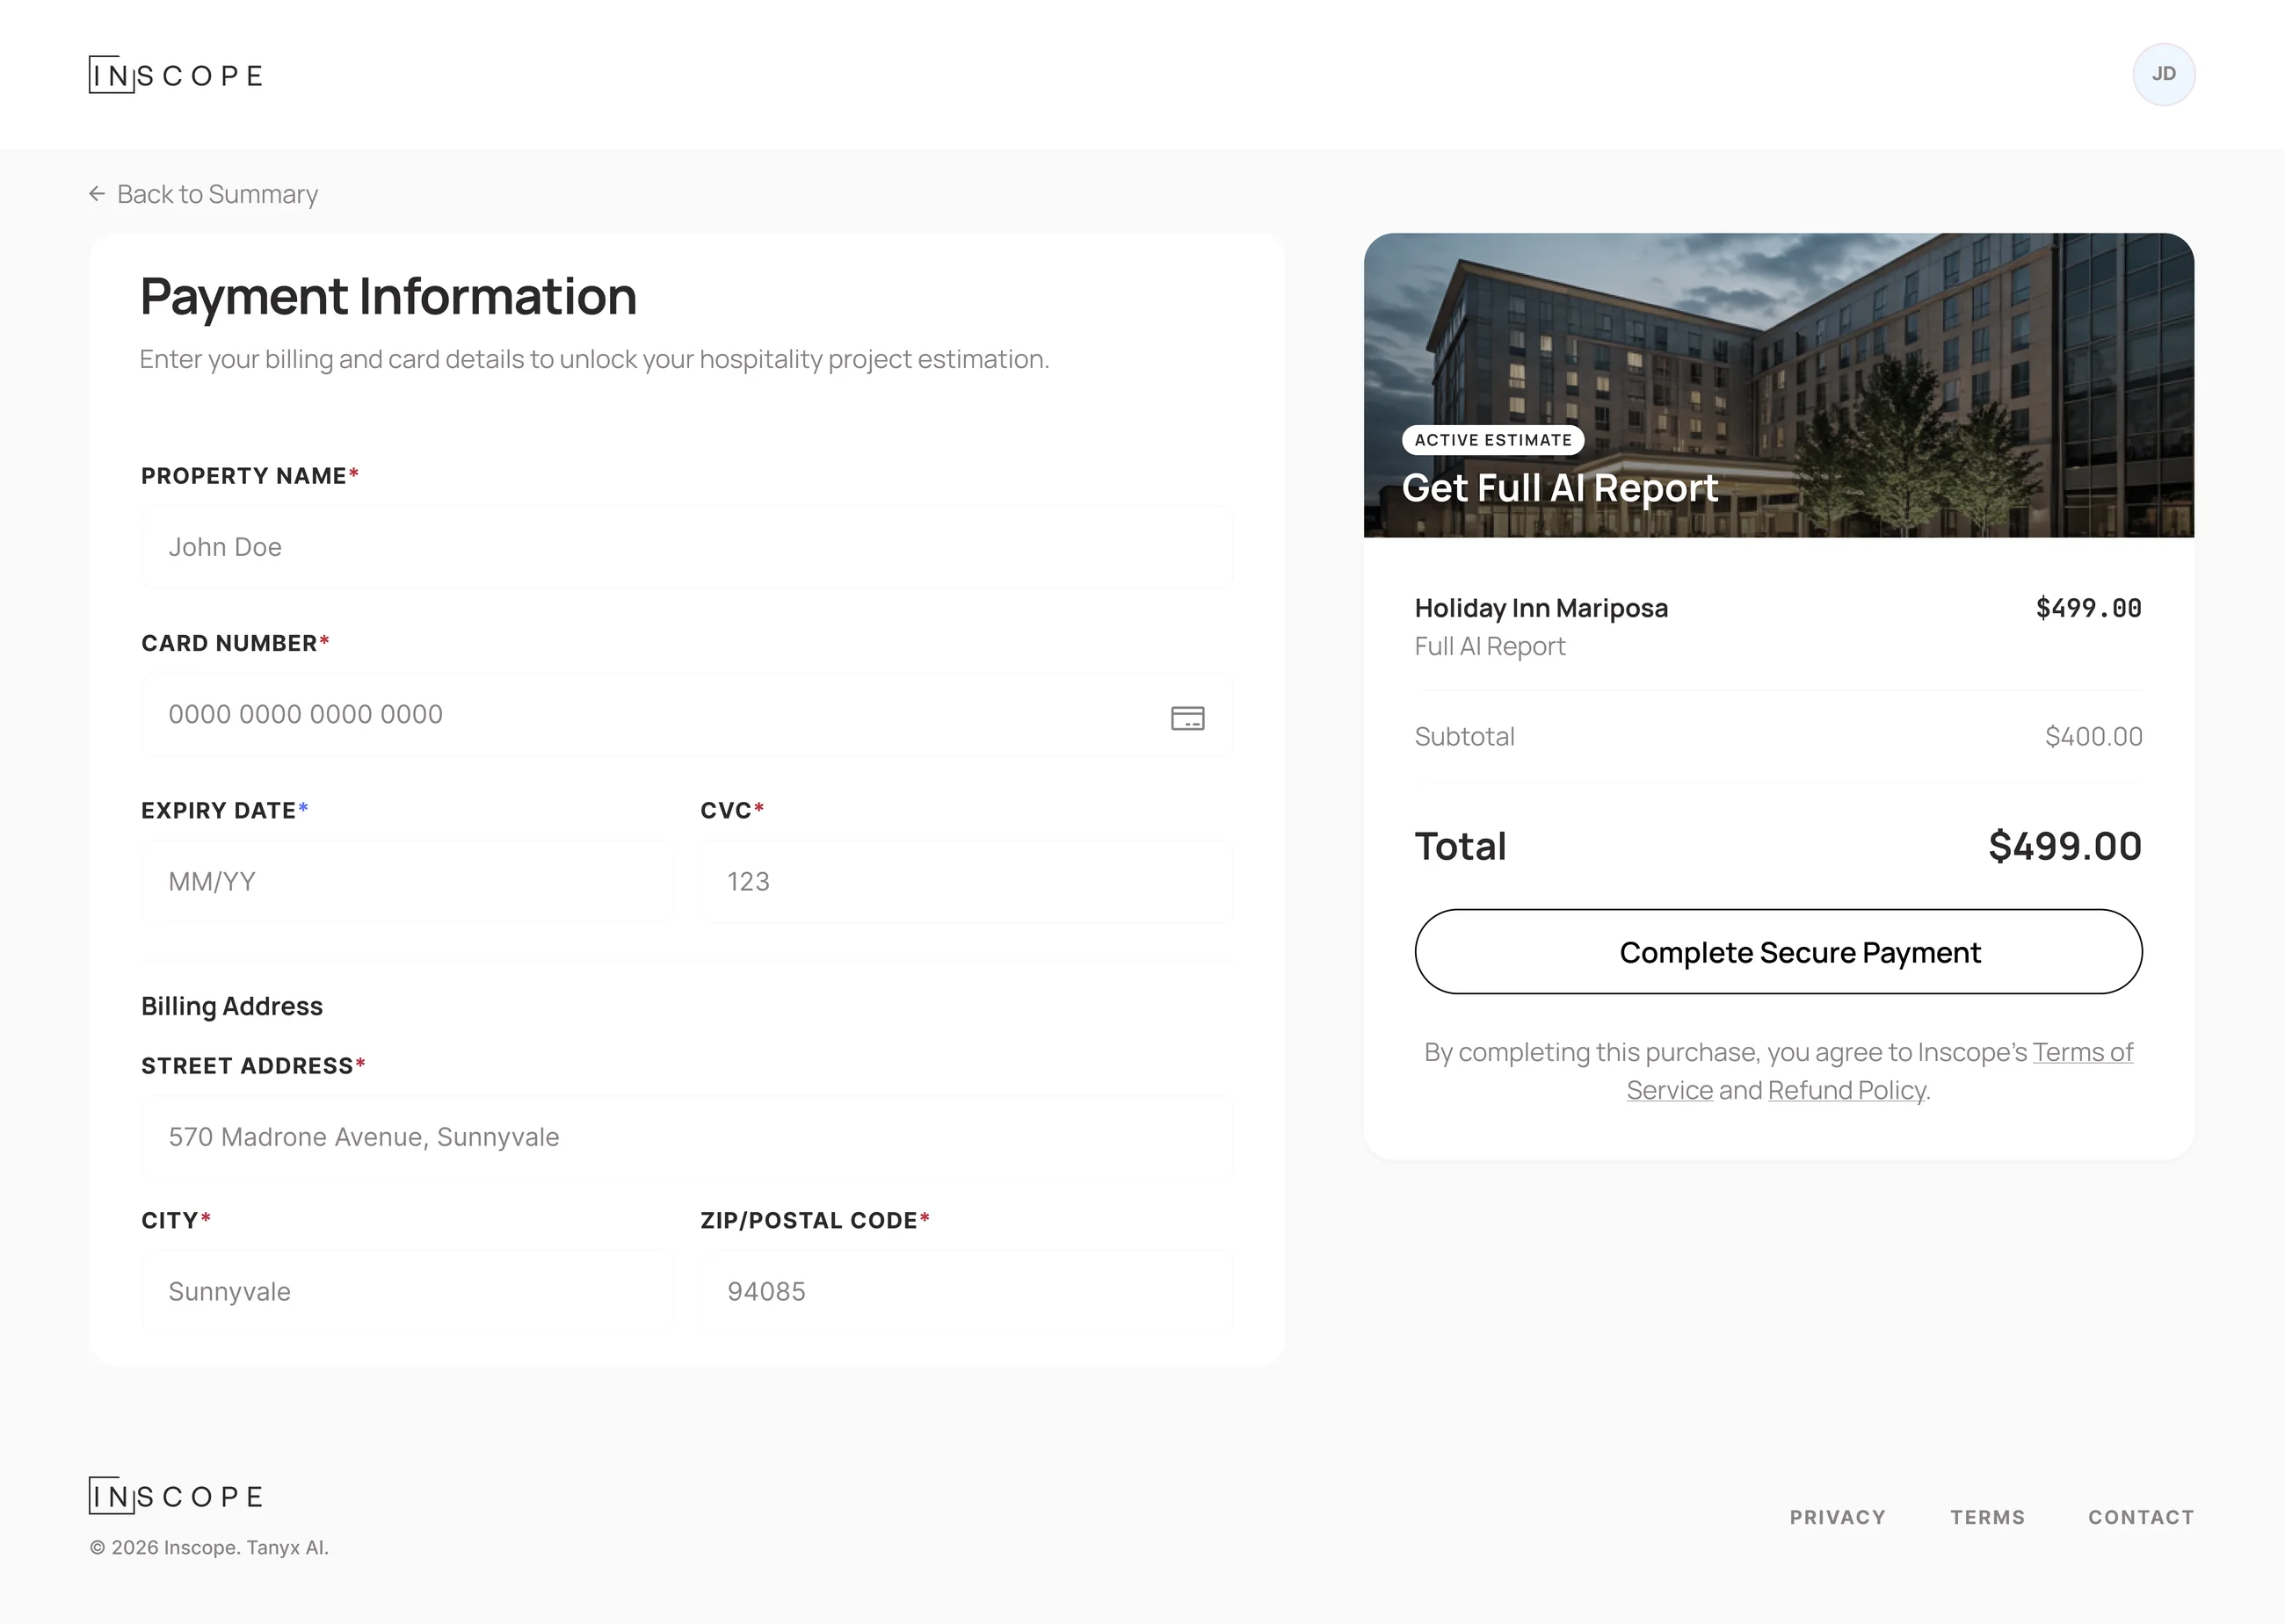Open the Terms footer link

(x=1988, y=1517)
